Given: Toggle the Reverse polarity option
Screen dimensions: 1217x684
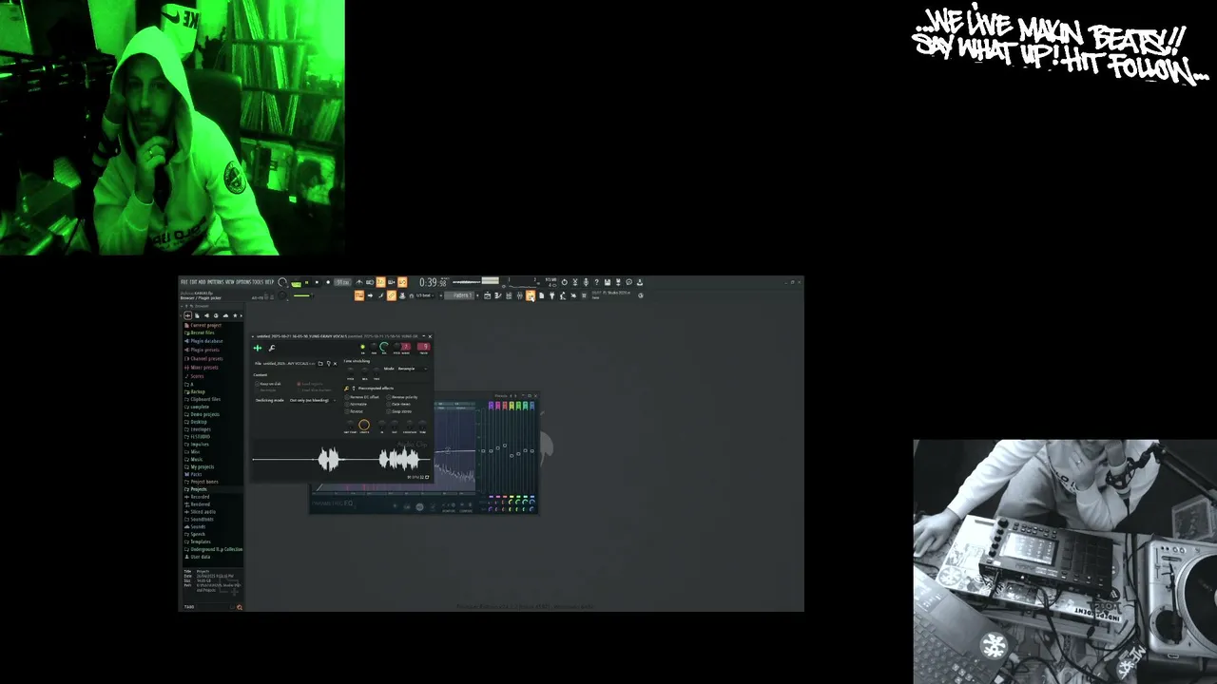Looking at the screenshot, I should click(x=403, y=397).
